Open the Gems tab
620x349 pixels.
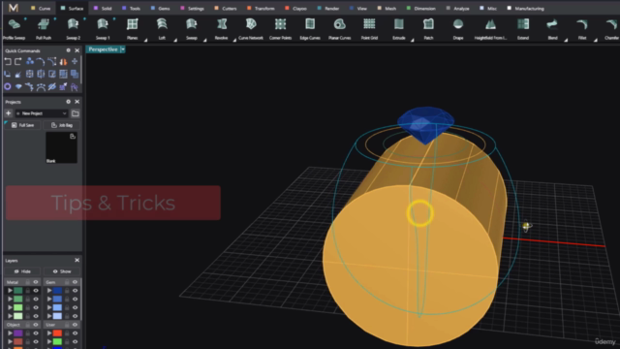(160, 9)
